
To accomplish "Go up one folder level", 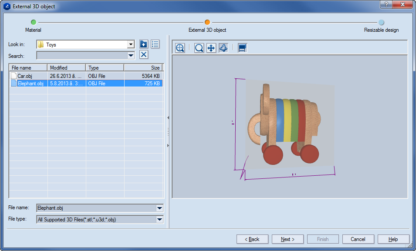I will coord(144,44).
